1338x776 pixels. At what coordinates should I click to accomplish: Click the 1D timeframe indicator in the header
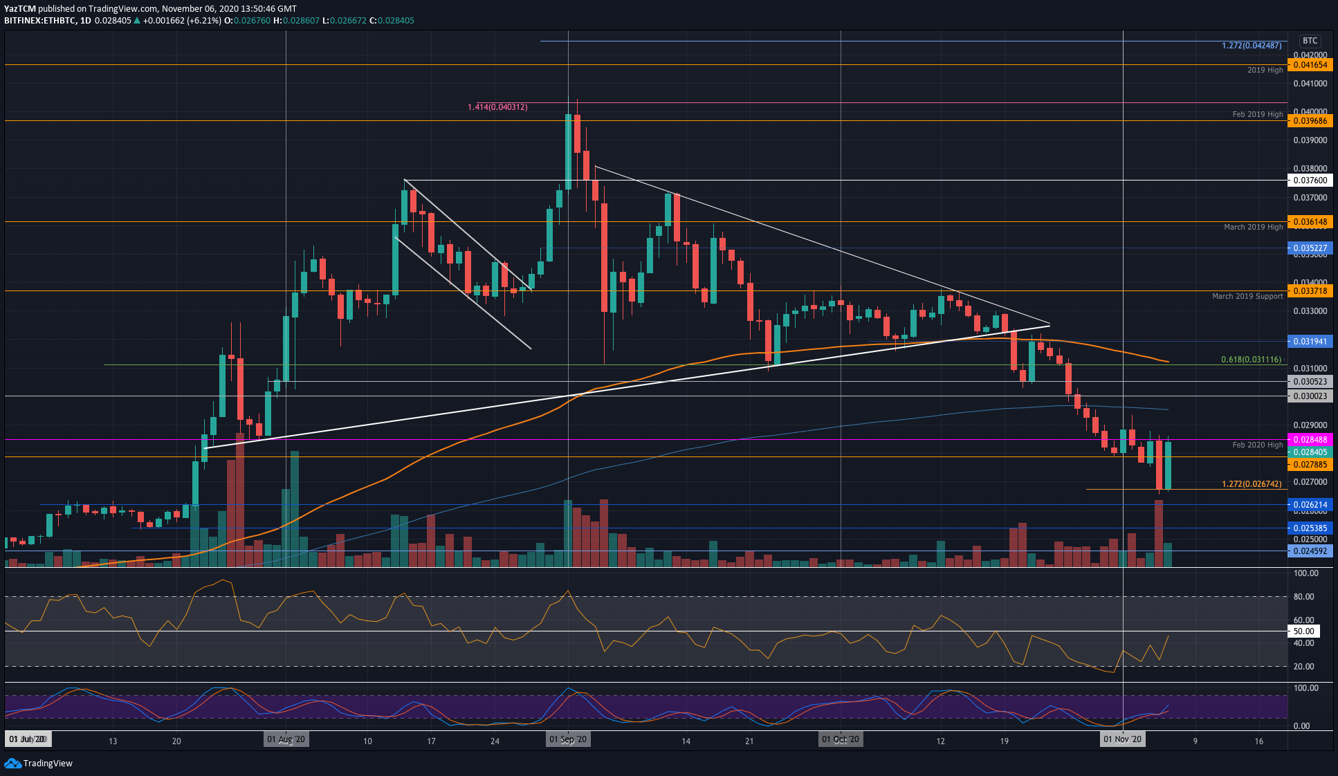coord(85,21)
